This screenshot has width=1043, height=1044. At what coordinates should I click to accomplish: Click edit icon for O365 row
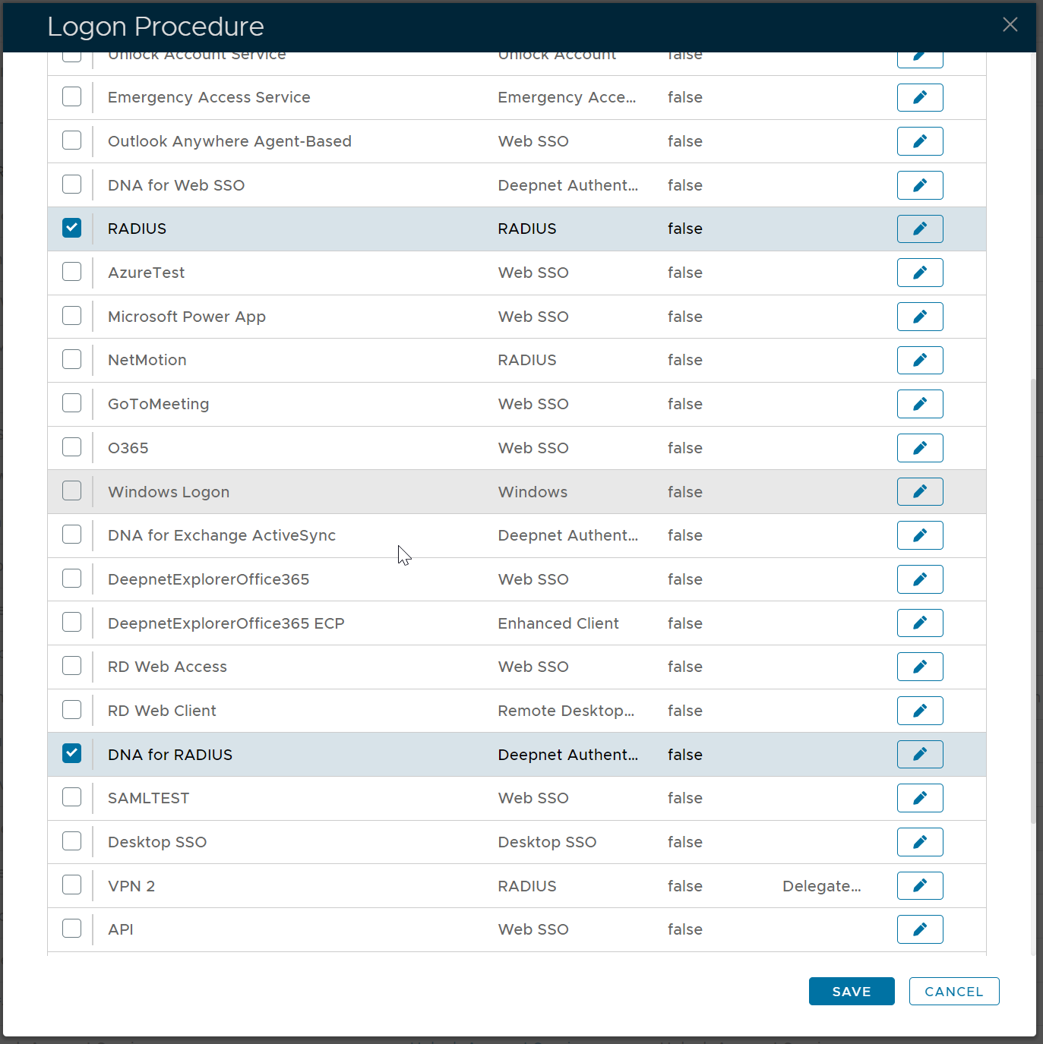(x=919, y=448)
